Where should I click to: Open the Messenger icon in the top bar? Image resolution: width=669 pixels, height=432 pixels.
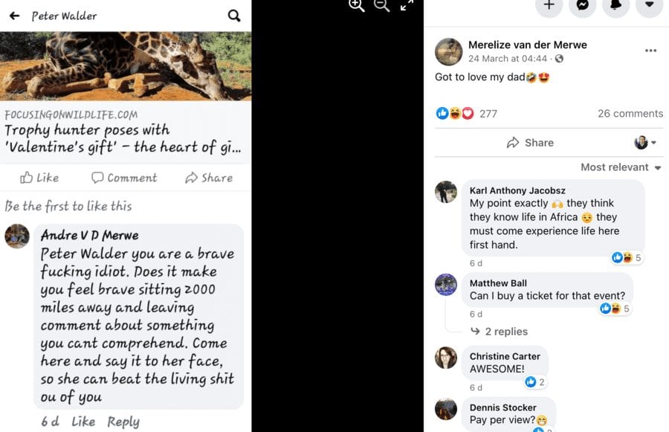coord(582,6)
